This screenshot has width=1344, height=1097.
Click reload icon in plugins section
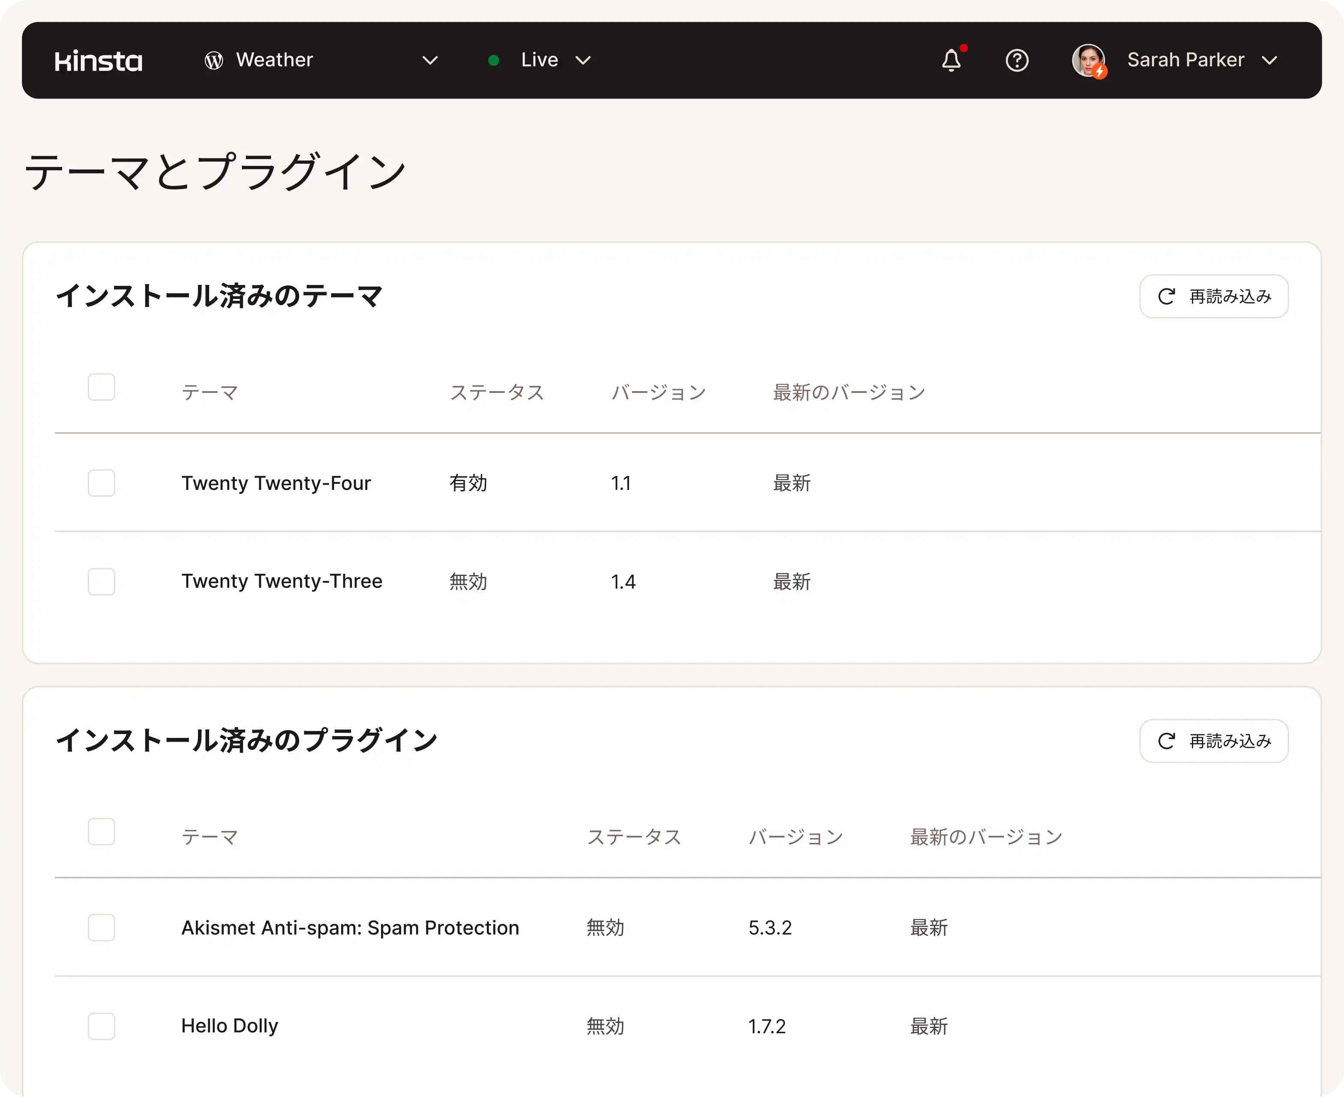1166,740
